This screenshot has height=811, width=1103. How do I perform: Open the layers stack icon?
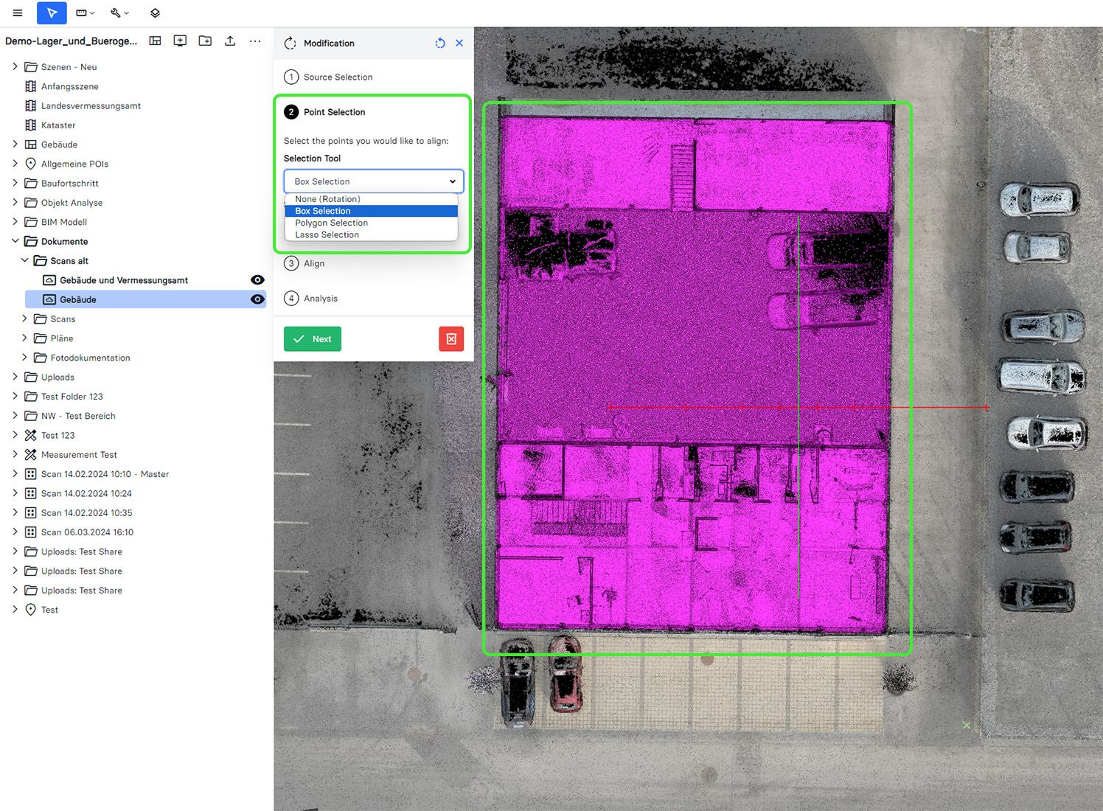point(155,13)
